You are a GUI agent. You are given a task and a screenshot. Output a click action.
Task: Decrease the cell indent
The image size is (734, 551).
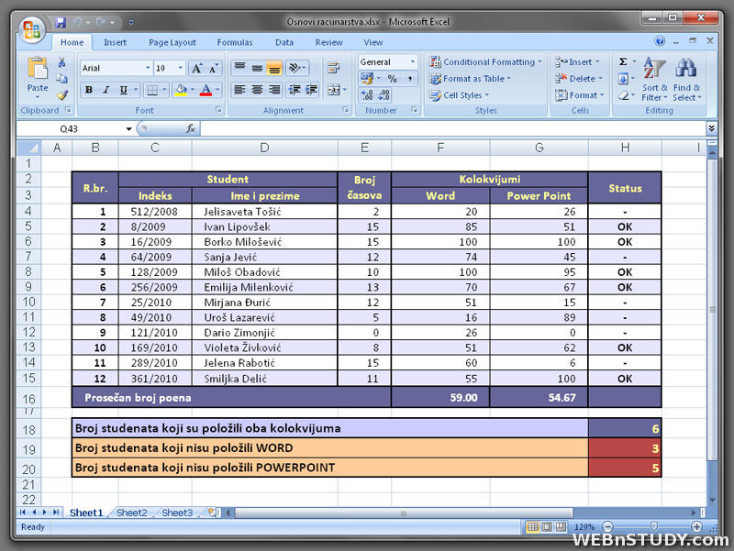pos(295,89)
